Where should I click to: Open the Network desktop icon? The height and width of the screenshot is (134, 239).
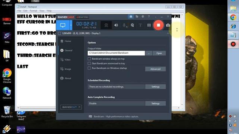pyautogui.click(x=7, y=93)
